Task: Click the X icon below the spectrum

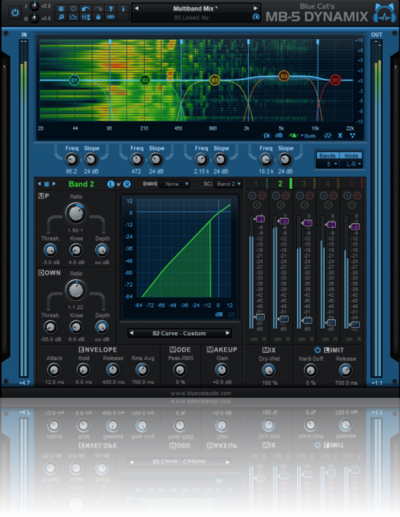Action: [340, 135]
